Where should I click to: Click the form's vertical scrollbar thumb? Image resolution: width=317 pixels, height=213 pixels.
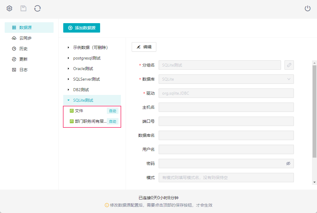[x=314, y=111]
